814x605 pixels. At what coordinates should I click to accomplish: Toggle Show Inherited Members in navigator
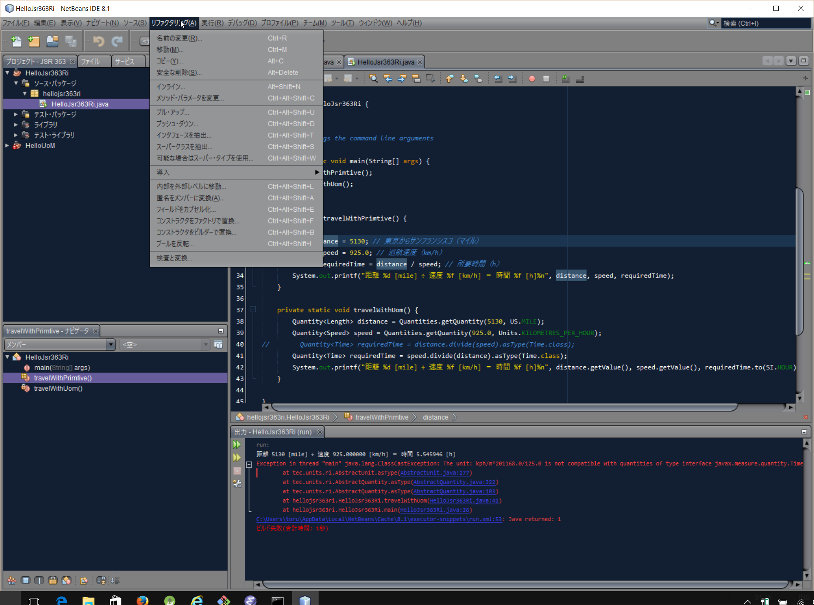[12, 581]
